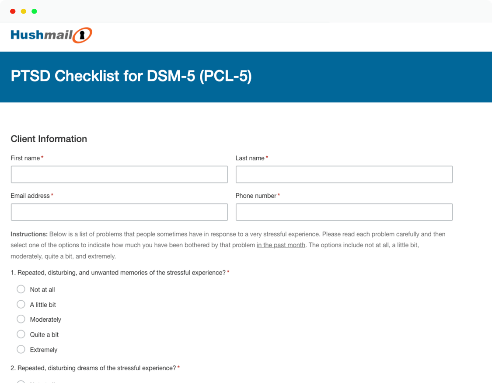The width and height of the screenshot is (492, 383).
Task: Choose the "A little bit" option
Action: [x=21, y=304]
